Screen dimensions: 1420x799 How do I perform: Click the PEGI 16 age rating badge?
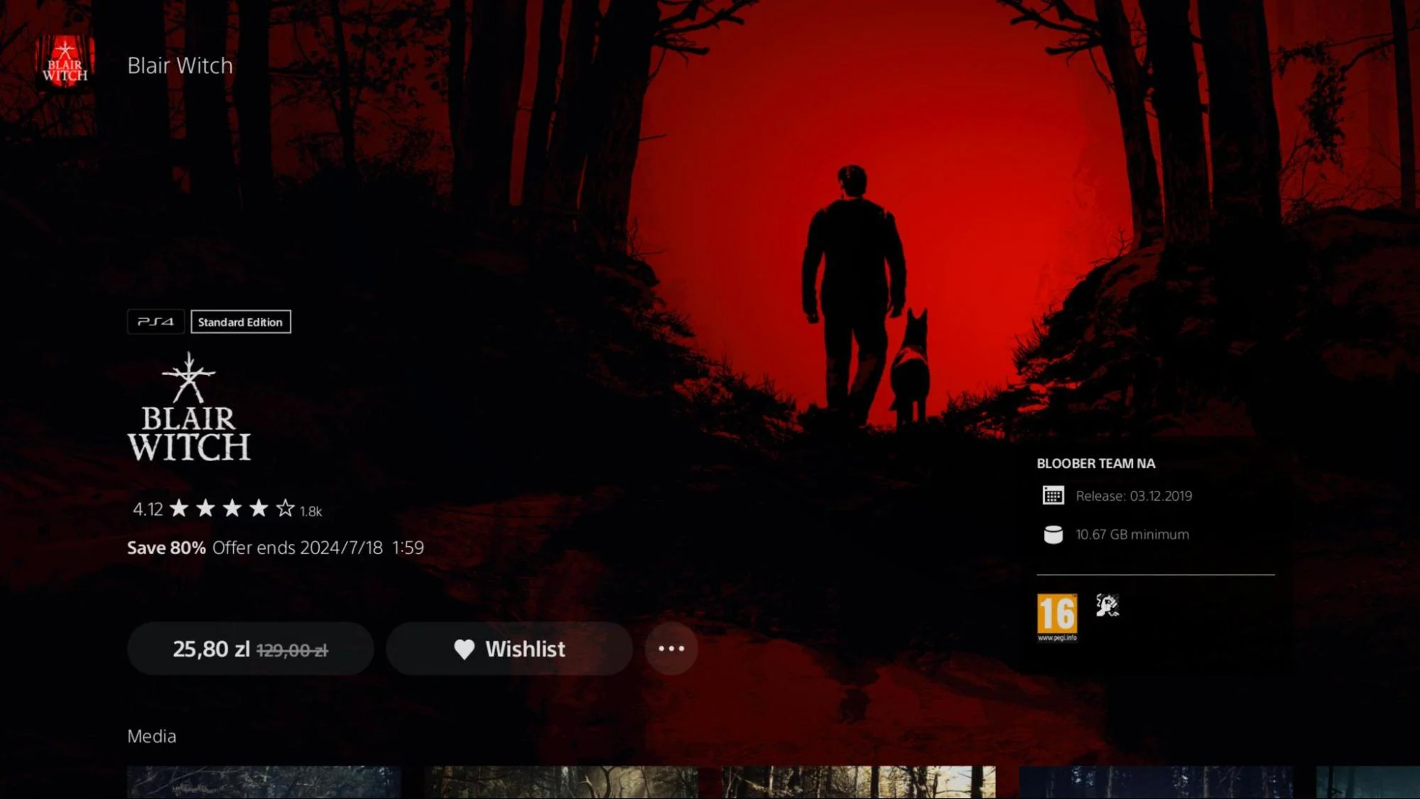[x=1057, y=617]
